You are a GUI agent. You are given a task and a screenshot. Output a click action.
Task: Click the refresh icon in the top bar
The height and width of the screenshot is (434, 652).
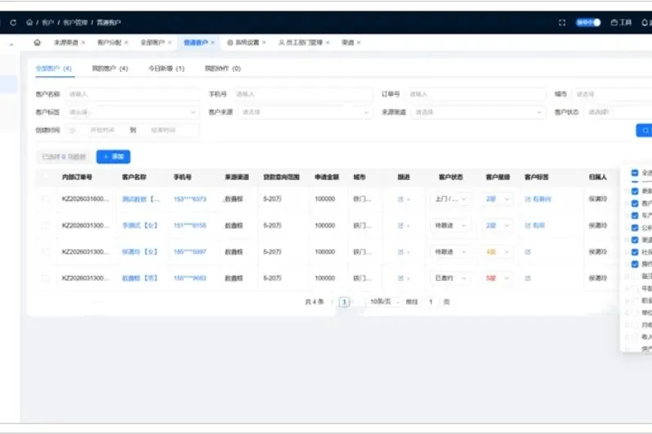point(13,22)
